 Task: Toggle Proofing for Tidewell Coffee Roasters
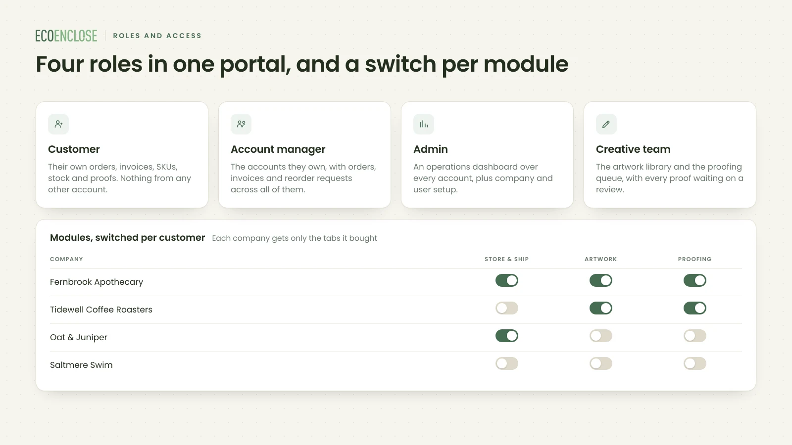[695, 308]
